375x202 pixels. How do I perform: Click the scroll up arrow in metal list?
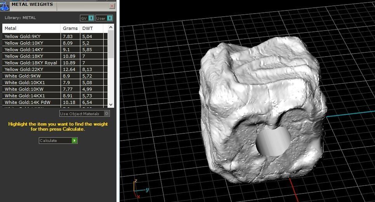(111, 28)
